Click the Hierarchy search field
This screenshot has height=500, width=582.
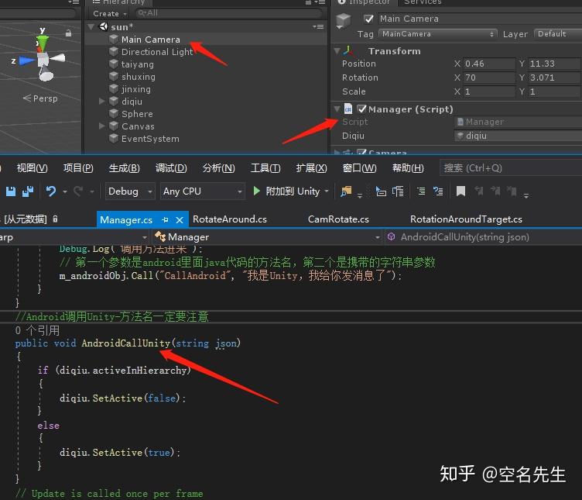[x=228, y=13]
